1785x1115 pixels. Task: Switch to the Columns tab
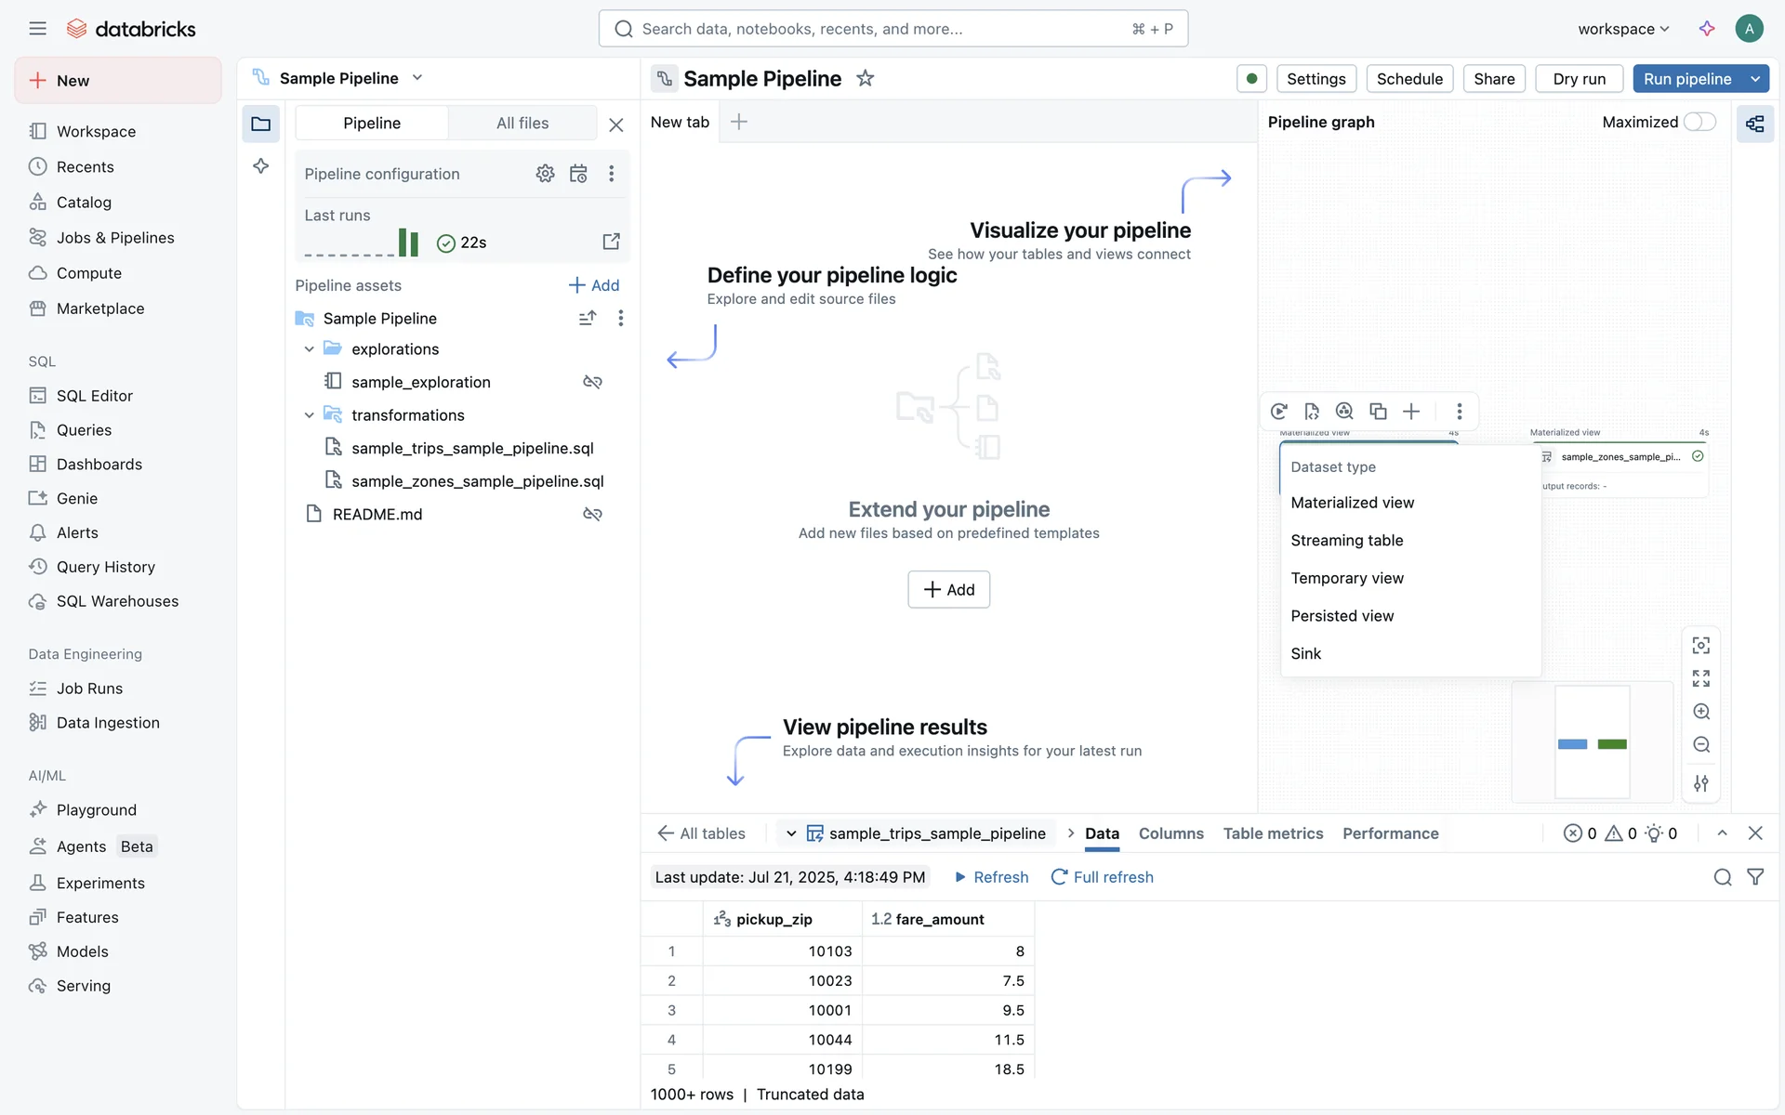1170,833
